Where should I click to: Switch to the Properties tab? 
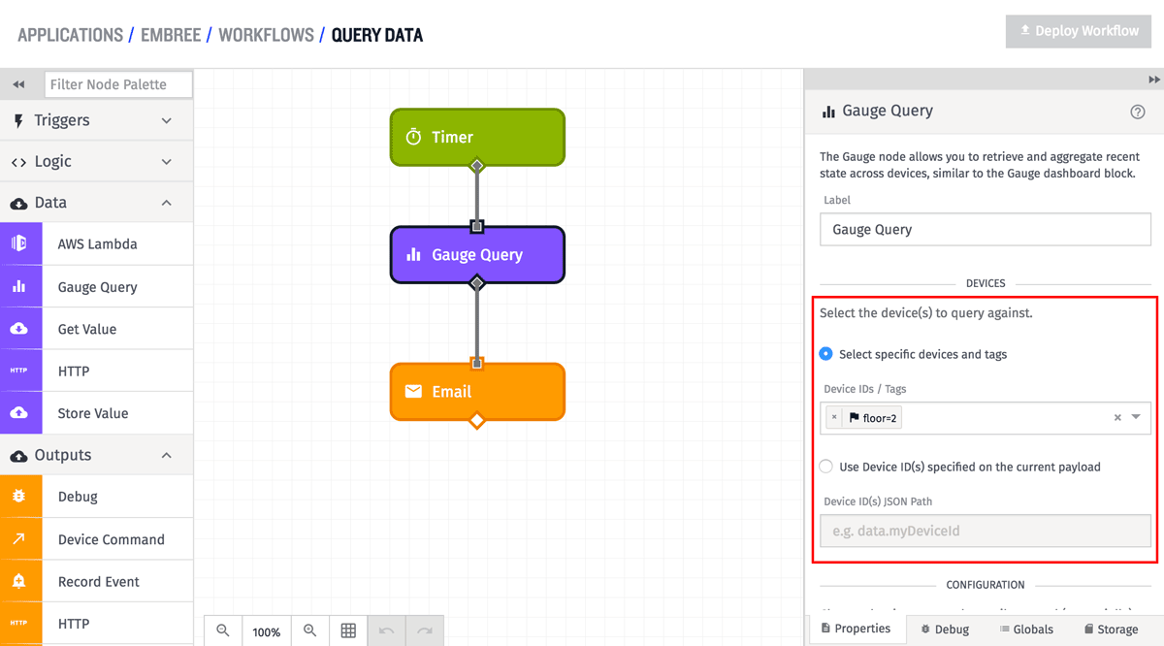856,629
